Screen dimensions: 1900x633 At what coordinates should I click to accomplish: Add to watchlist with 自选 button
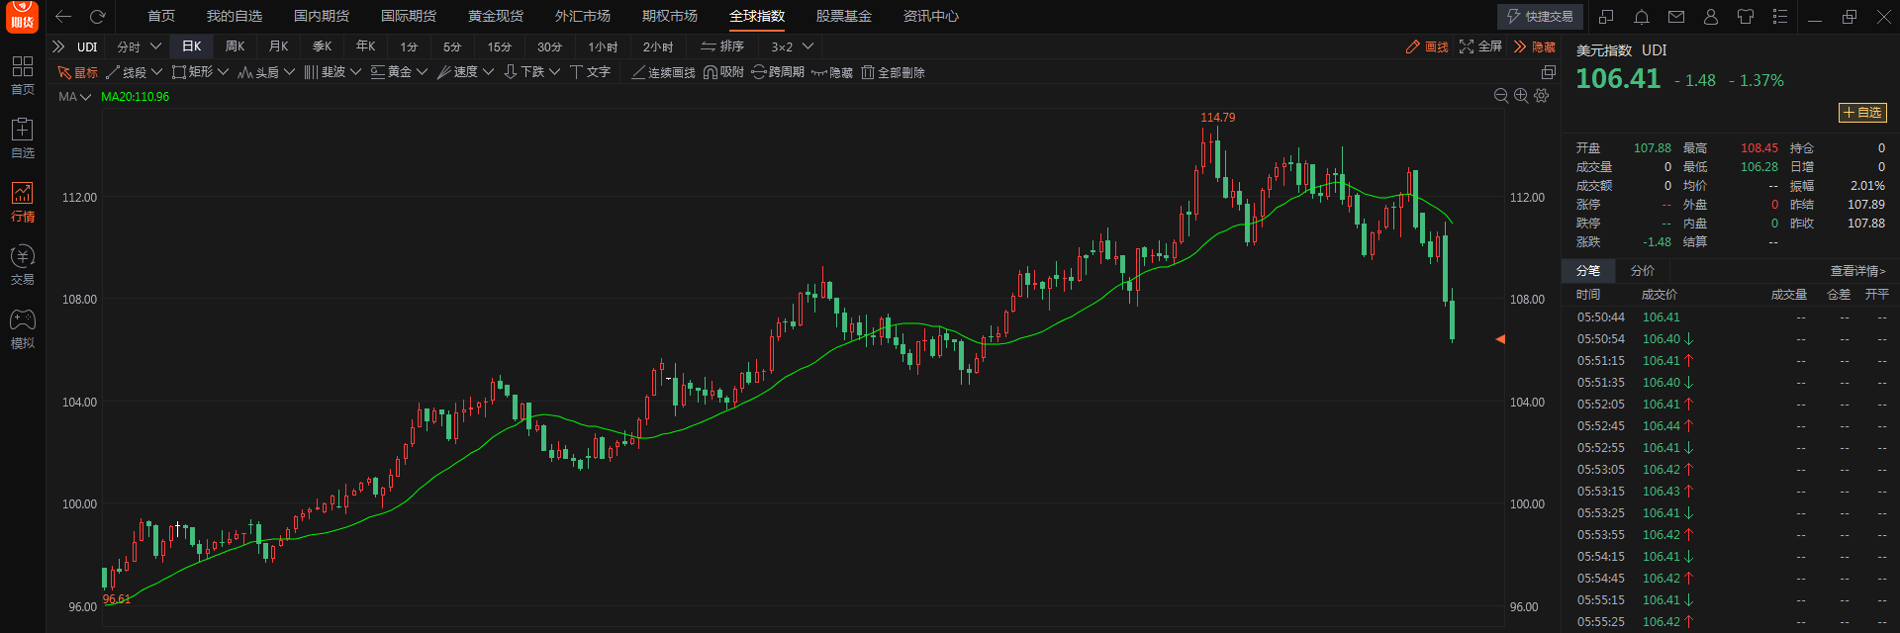point(1861,113)
